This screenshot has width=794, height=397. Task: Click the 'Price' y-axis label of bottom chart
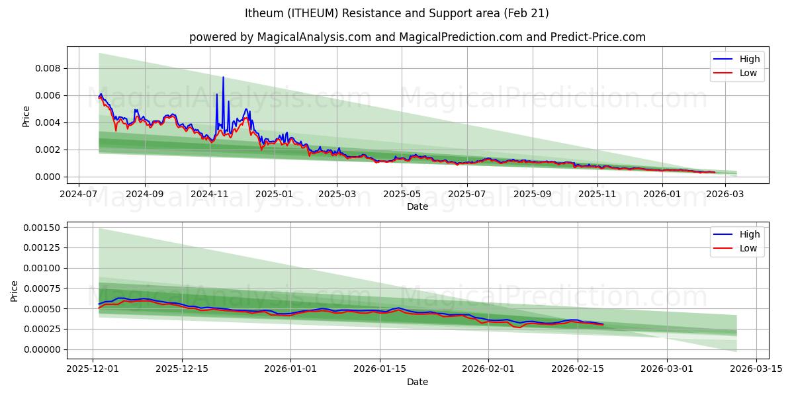(15, 290)
